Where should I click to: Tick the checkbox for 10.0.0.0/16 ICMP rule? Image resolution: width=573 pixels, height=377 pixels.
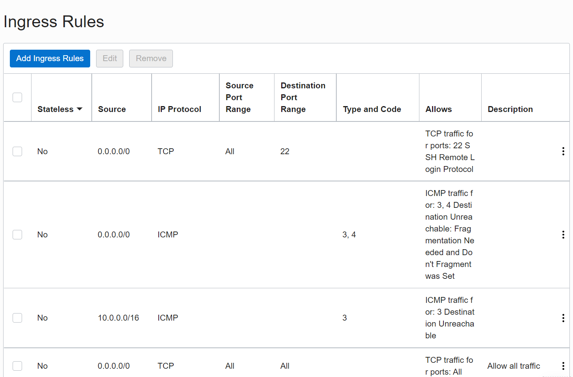[17, 318]
